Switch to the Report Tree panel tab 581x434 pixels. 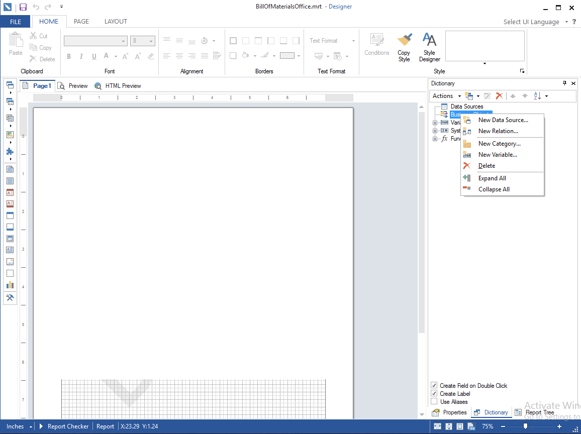(x=534, y=412)
